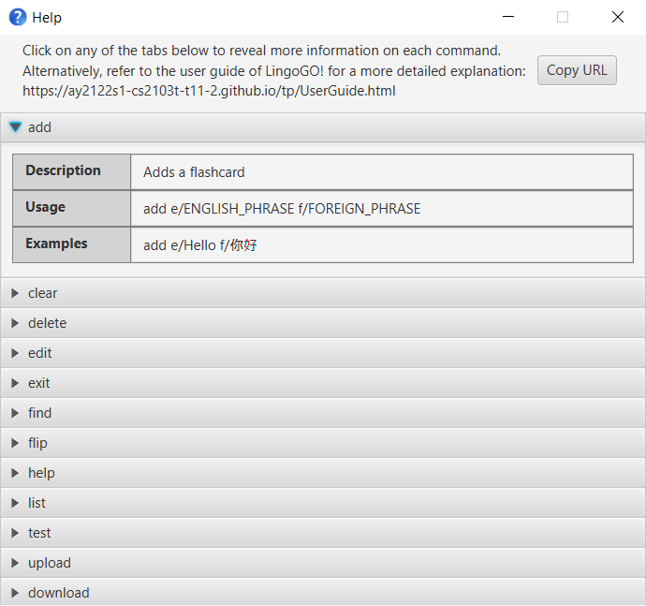Viewport: 646px width, 606px height.
Task: Click the blue Help question mark icon
Action: (x=17, y=17)
